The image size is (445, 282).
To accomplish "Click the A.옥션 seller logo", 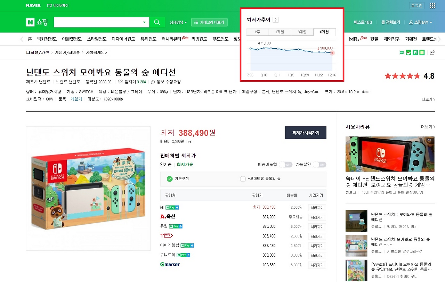I will (168, 217).
